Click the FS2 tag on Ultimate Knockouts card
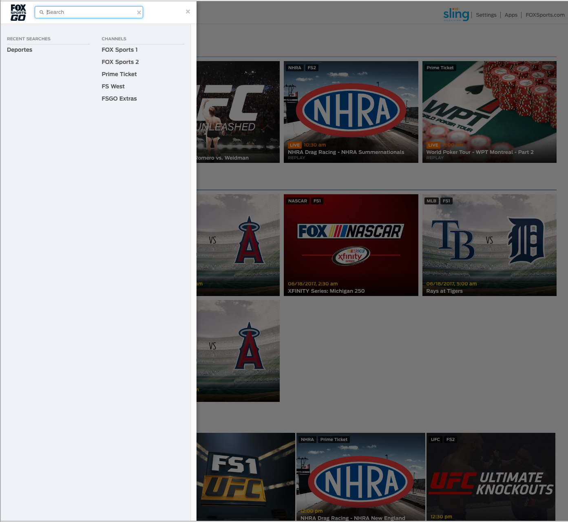 (451, 440)
